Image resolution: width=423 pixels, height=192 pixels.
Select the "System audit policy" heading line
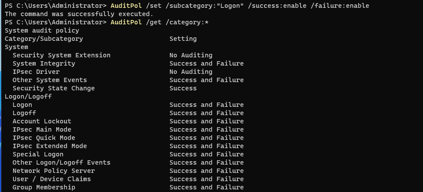click(x=42, y=30)
